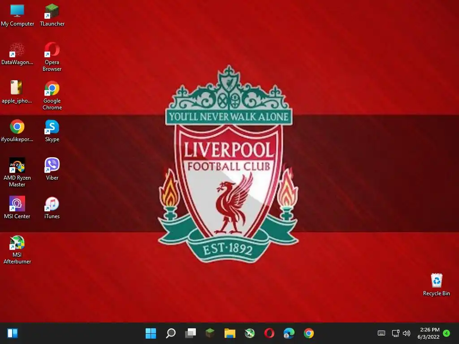This screenshot has width=459, height=344.
Task: Open Microsoft Edge from the taskbar
Action: coord(289,333)
